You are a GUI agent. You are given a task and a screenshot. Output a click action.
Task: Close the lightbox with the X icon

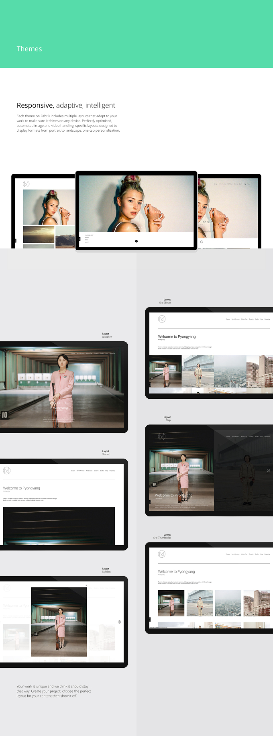pyautogui.click(x=86, y=585)
